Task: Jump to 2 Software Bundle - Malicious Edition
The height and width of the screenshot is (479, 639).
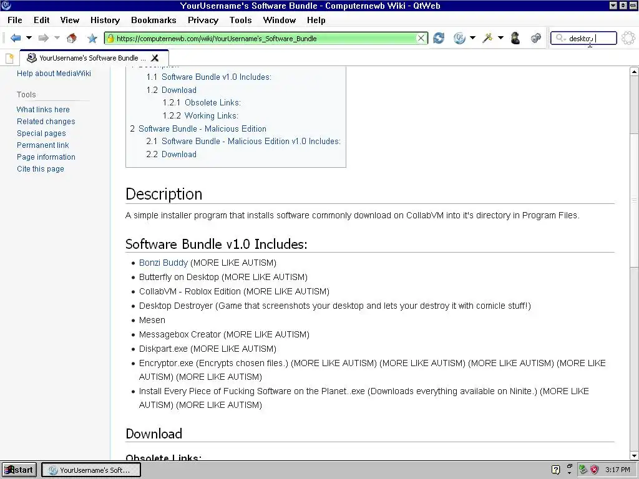Action: pos(198,128)
